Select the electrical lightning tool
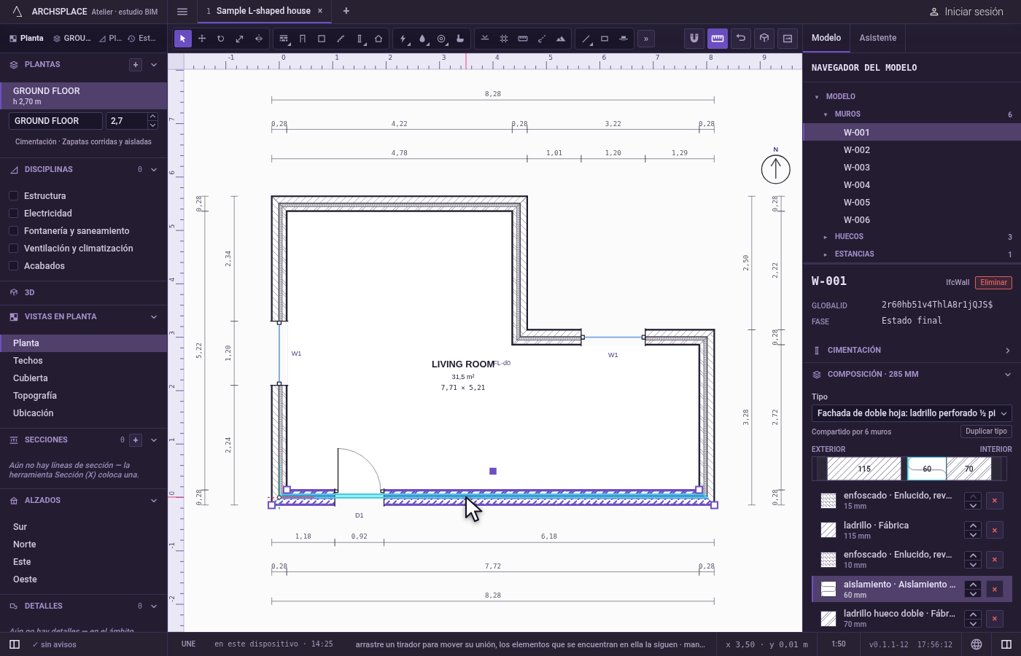1021x656 pixels. click(x=403, y=39)
